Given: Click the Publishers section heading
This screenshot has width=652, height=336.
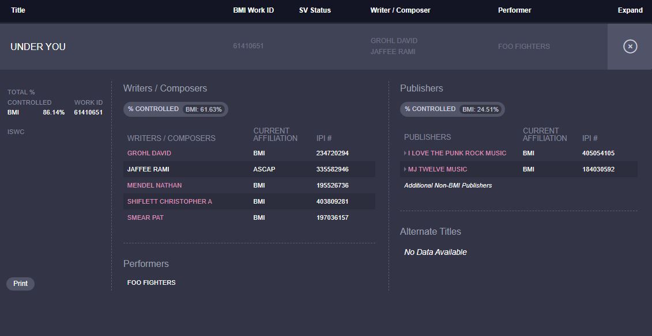Looking at the screenshot, I should coord(421,89).
